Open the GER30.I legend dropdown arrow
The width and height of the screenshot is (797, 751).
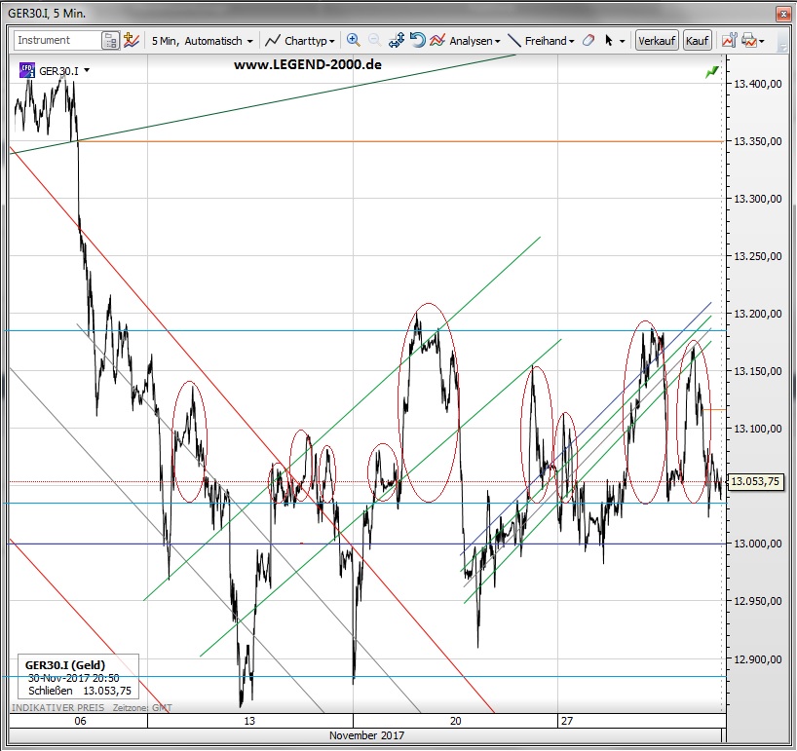(x=87, y=71)
